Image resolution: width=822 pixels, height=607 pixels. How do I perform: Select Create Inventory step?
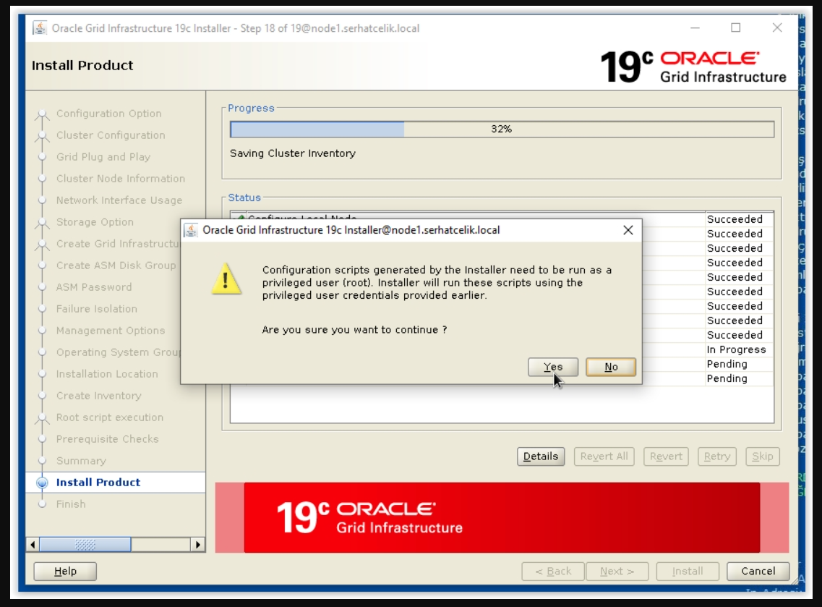[98, 396]
